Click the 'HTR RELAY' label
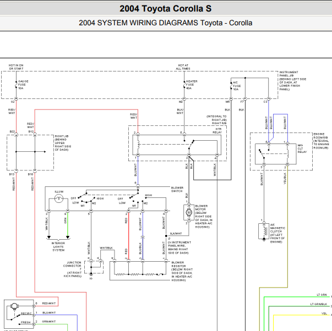332x331 pixels. tap(217, 131)
